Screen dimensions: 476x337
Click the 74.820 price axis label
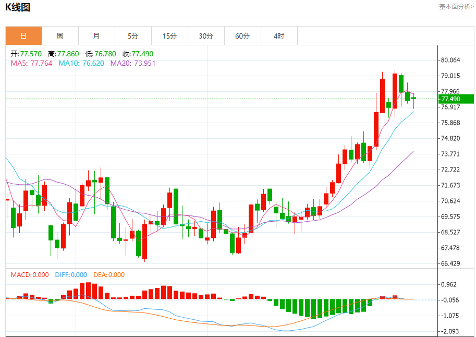(x=450, y=138)
